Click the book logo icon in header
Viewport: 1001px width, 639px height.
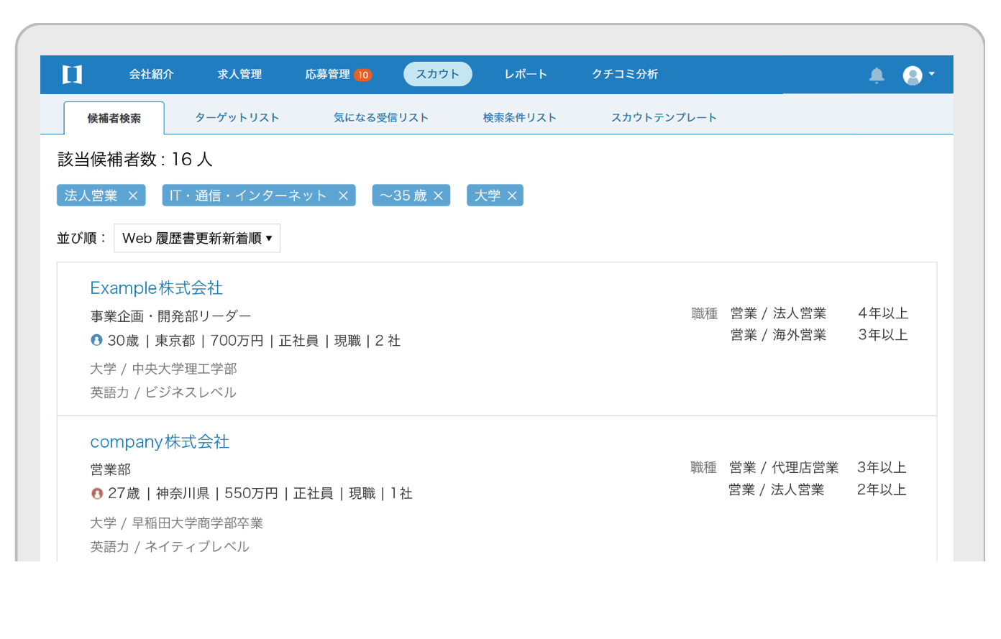coord(72,75)
